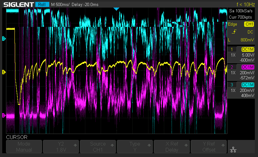258x157 pixels.
Task: Select the channel 2 ground level marker
Action: pos(4,115)
